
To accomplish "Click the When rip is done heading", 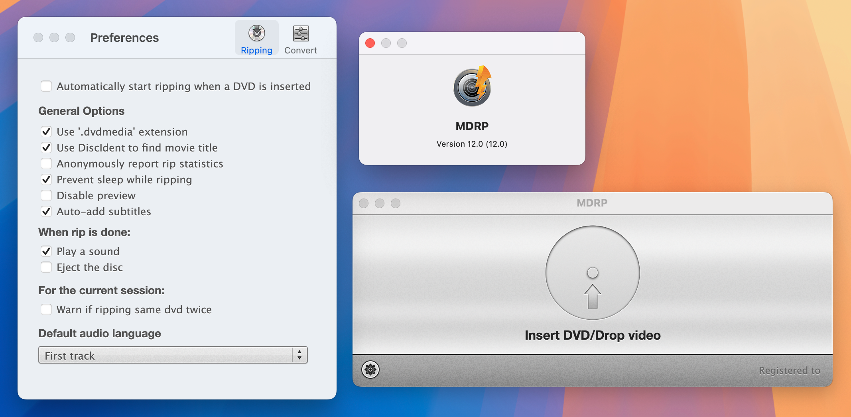I will 84,232.
